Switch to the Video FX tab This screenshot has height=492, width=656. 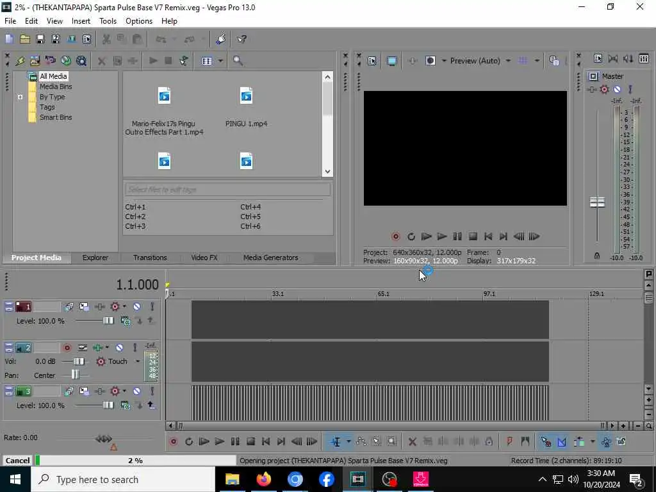204,258
